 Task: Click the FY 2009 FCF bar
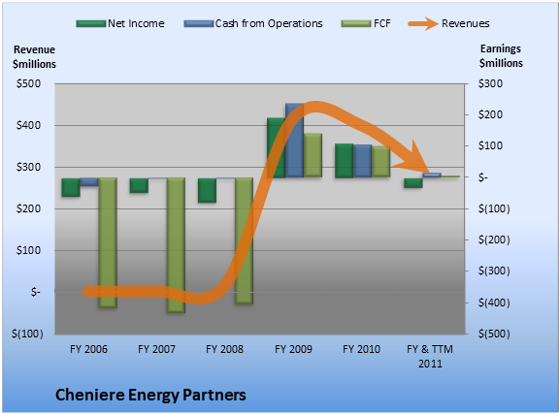[x=313, y=155]
